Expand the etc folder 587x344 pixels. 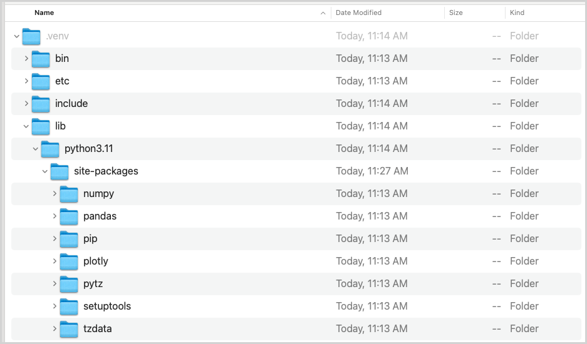click(x=26, y=81)
